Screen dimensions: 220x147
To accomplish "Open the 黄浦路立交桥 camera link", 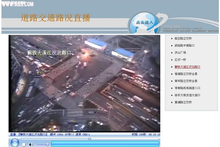I will pyautogui.click(x=183, y=102).
